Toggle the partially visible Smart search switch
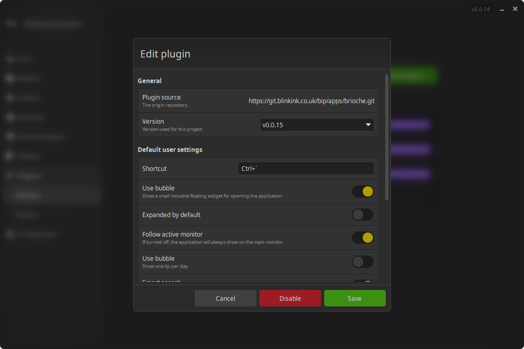 pyautogui.click(x=362, y=282)
